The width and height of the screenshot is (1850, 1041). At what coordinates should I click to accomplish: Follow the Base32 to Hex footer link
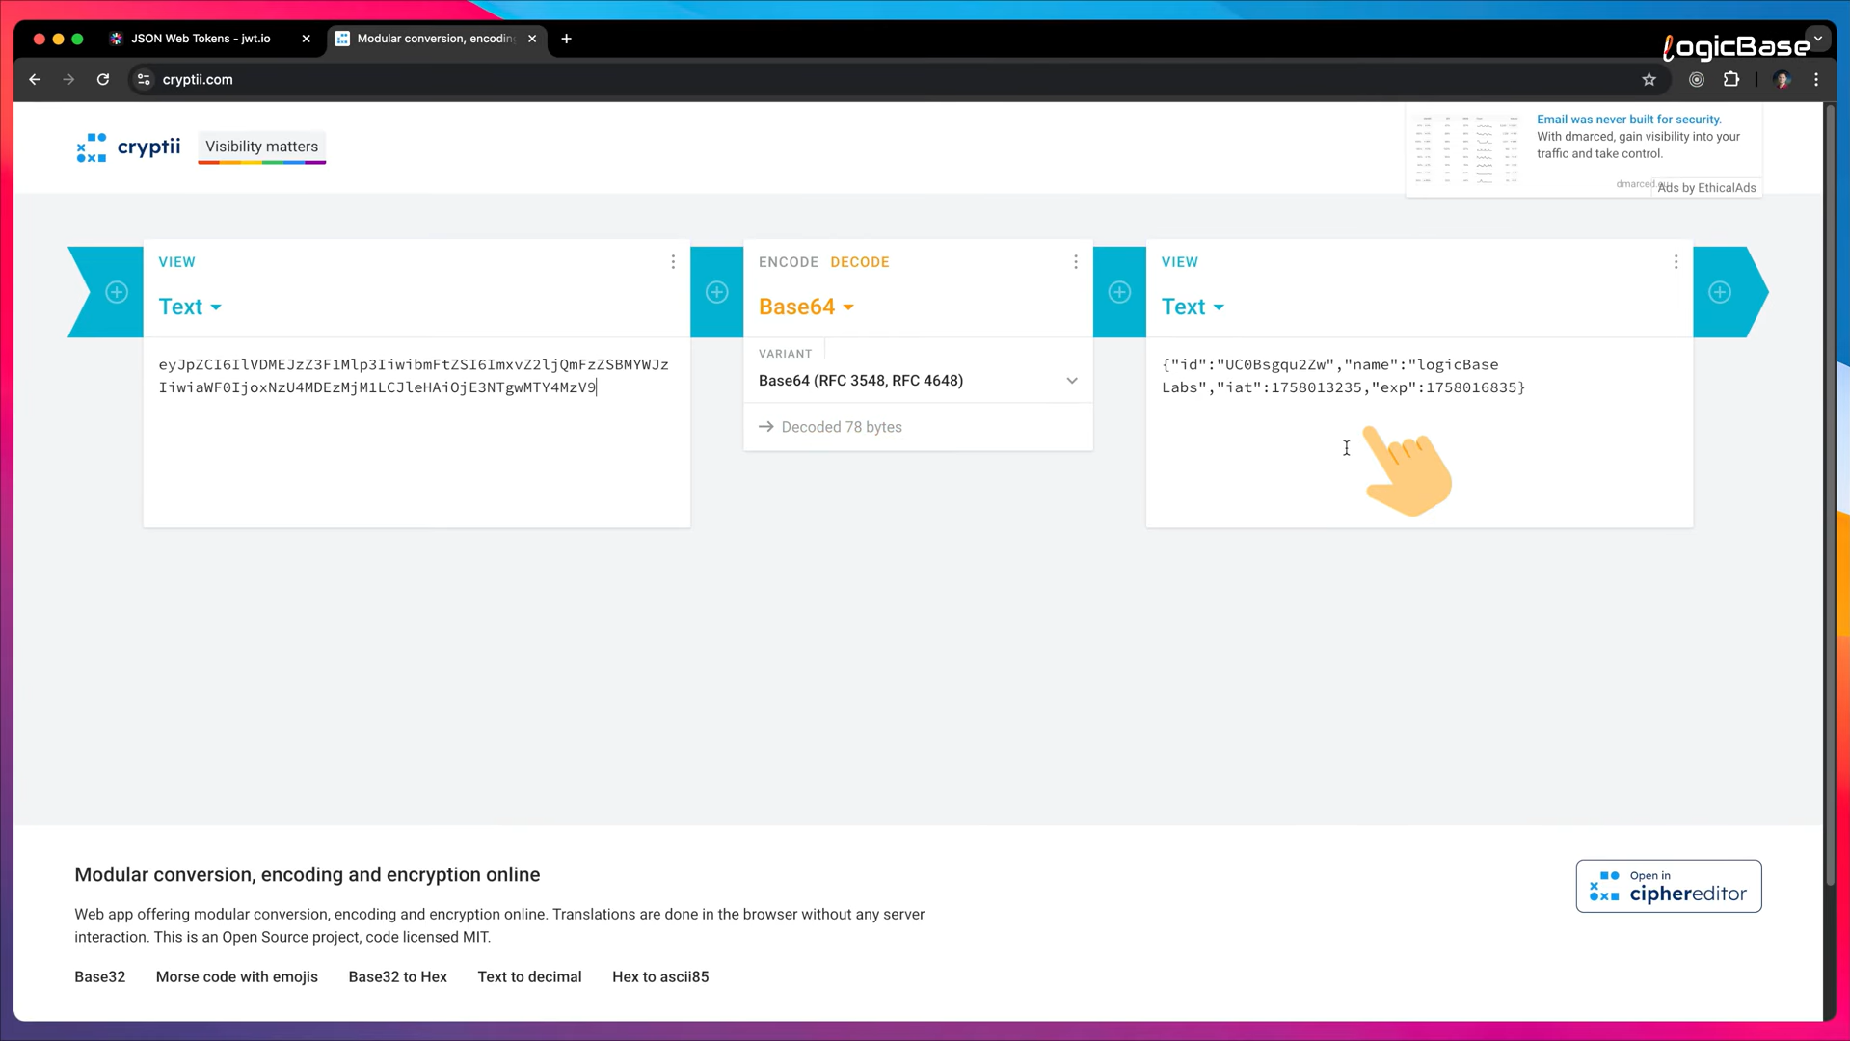[x=397, y=976]
